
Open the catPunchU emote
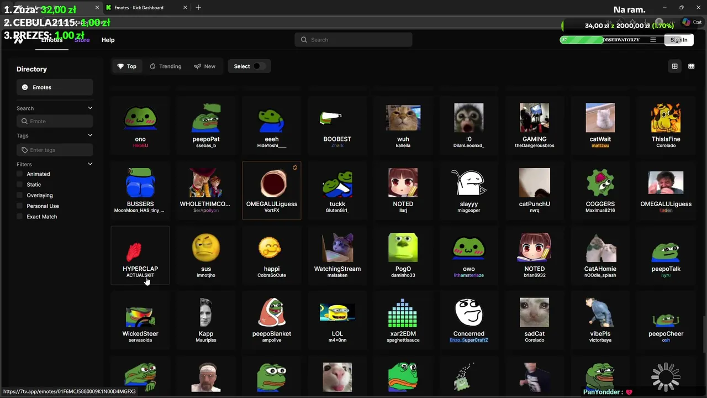[535, 190]
